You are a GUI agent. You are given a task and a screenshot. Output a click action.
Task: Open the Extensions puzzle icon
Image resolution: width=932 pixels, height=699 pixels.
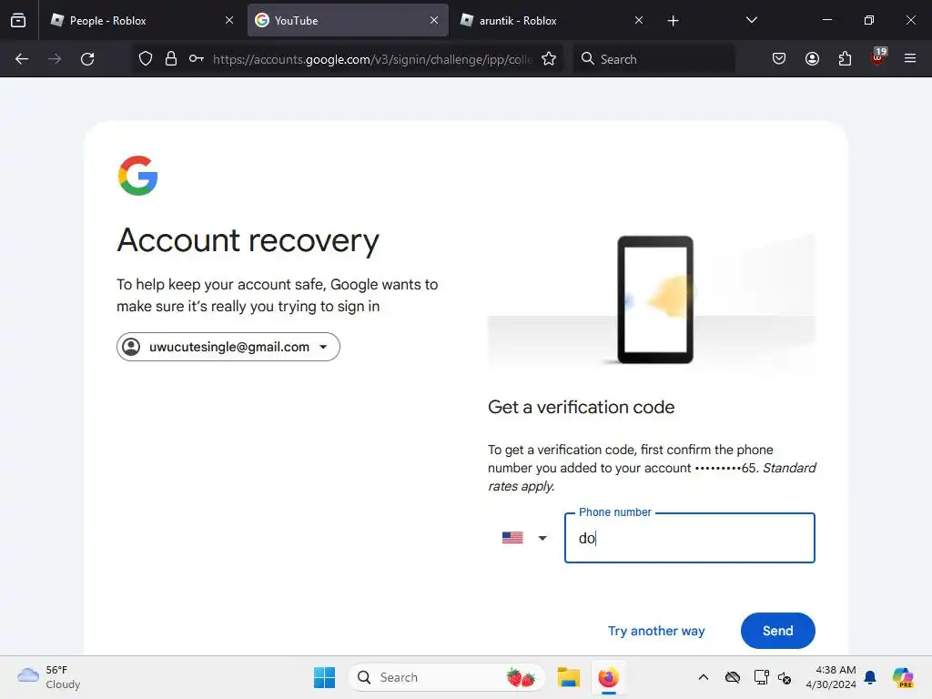click(845, 58)
